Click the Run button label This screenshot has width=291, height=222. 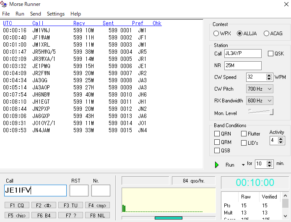tap(230, 165)
